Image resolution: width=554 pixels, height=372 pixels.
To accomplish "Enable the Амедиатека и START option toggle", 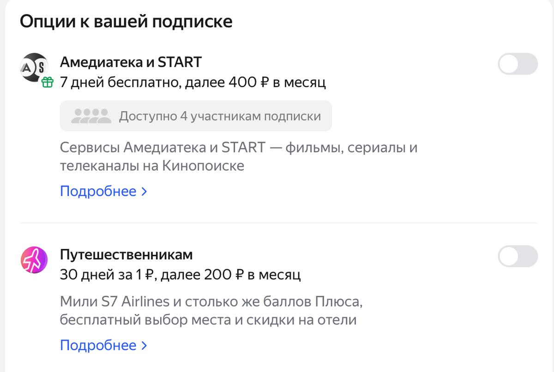I will point(518,64).
